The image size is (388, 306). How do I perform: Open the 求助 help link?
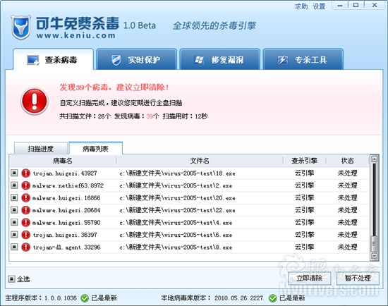click(x=301, y=6)
